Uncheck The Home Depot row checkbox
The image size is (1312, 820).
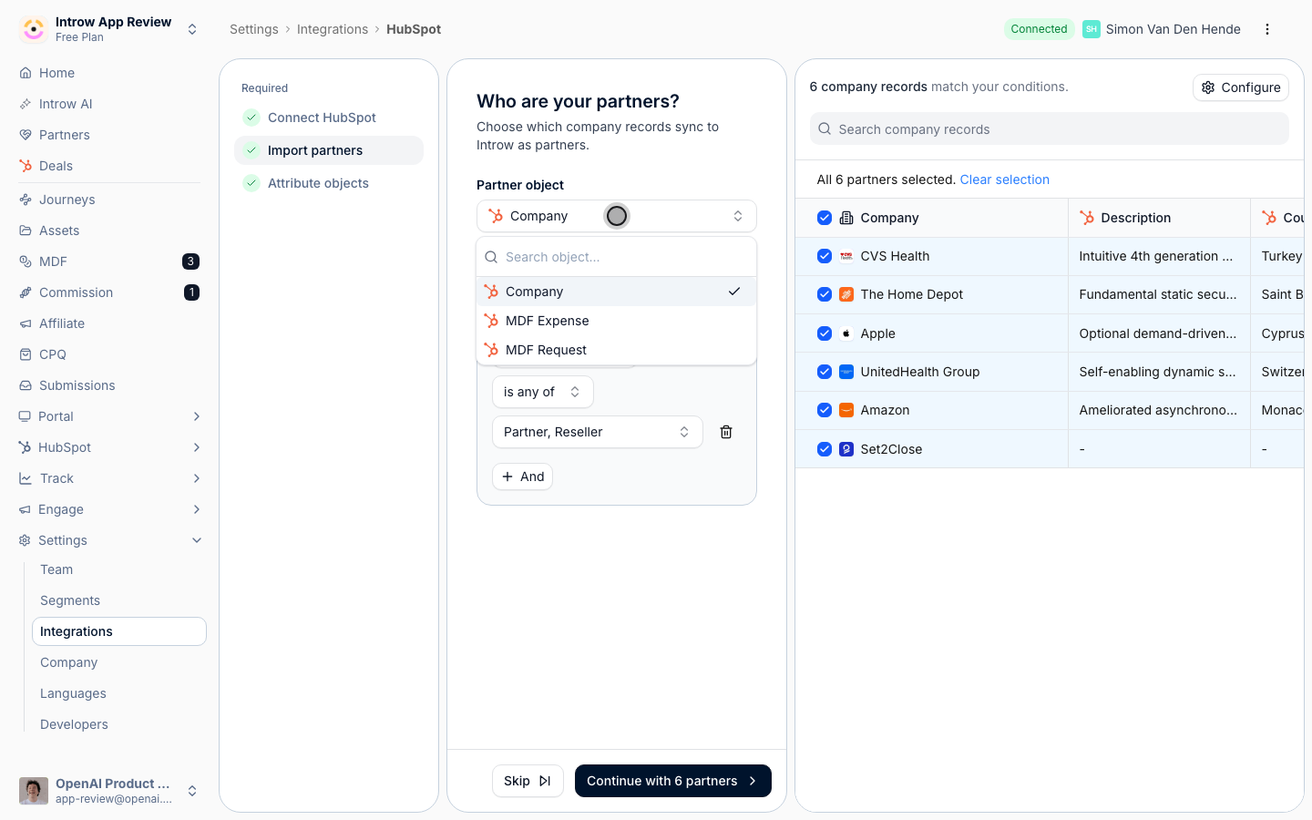point(825,294)
